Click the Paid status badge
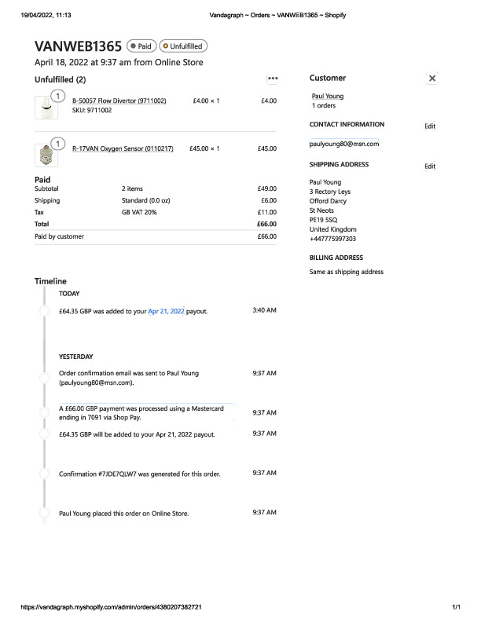 (142, 46)
